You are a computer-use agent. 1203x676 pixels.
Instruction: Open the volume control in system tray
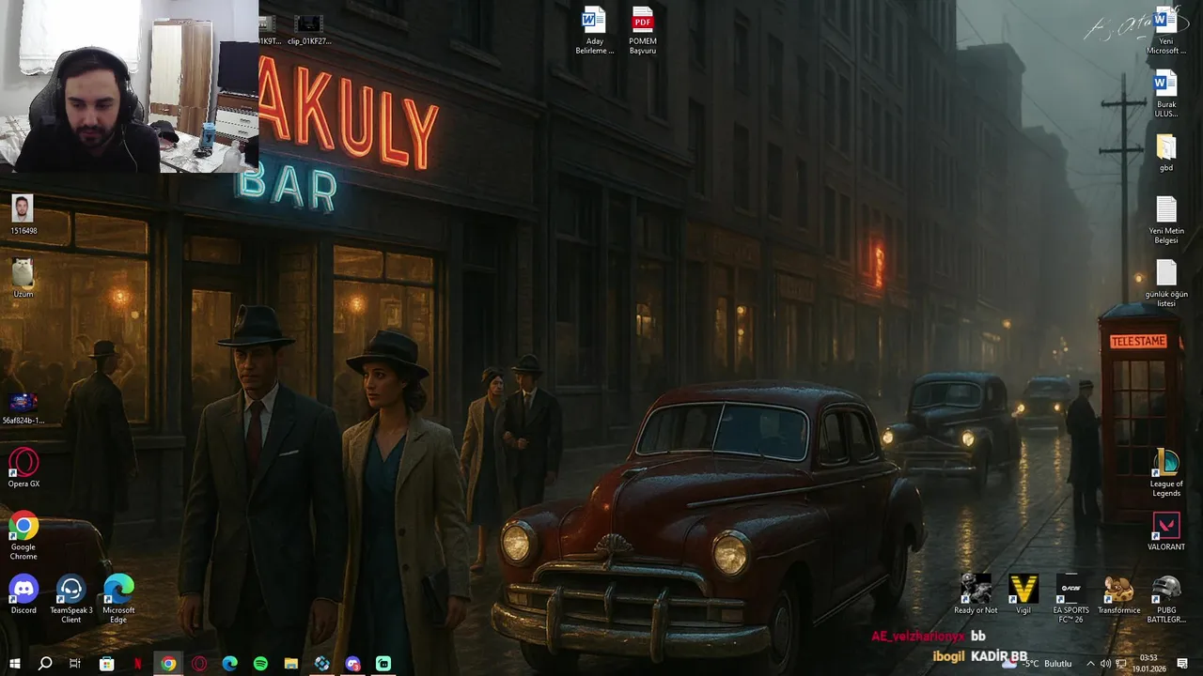(1105, 664)
